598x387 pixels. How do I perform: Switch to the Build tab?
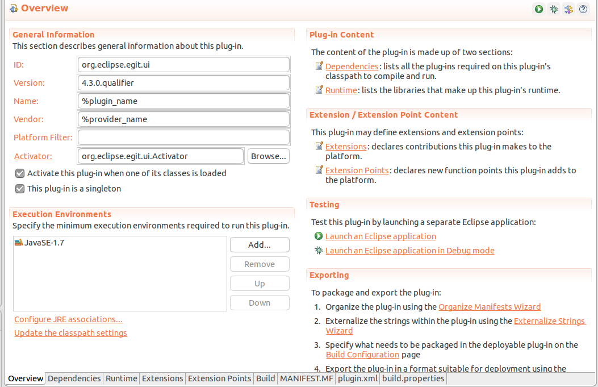[265, 378]
